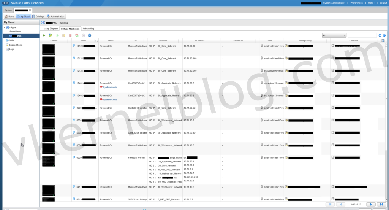Click the blue Help globe icon
389x210 pixels.
(x=384, y=35)
